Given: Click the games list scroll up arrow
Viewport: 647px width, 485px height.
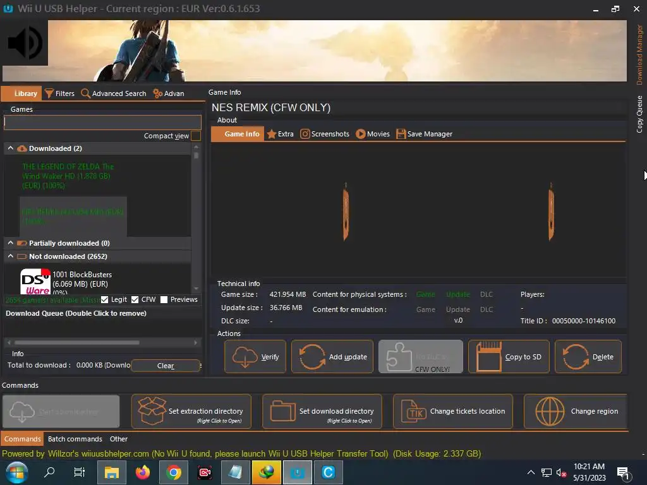Looking at the screenshot, I should tap(196, 147).
